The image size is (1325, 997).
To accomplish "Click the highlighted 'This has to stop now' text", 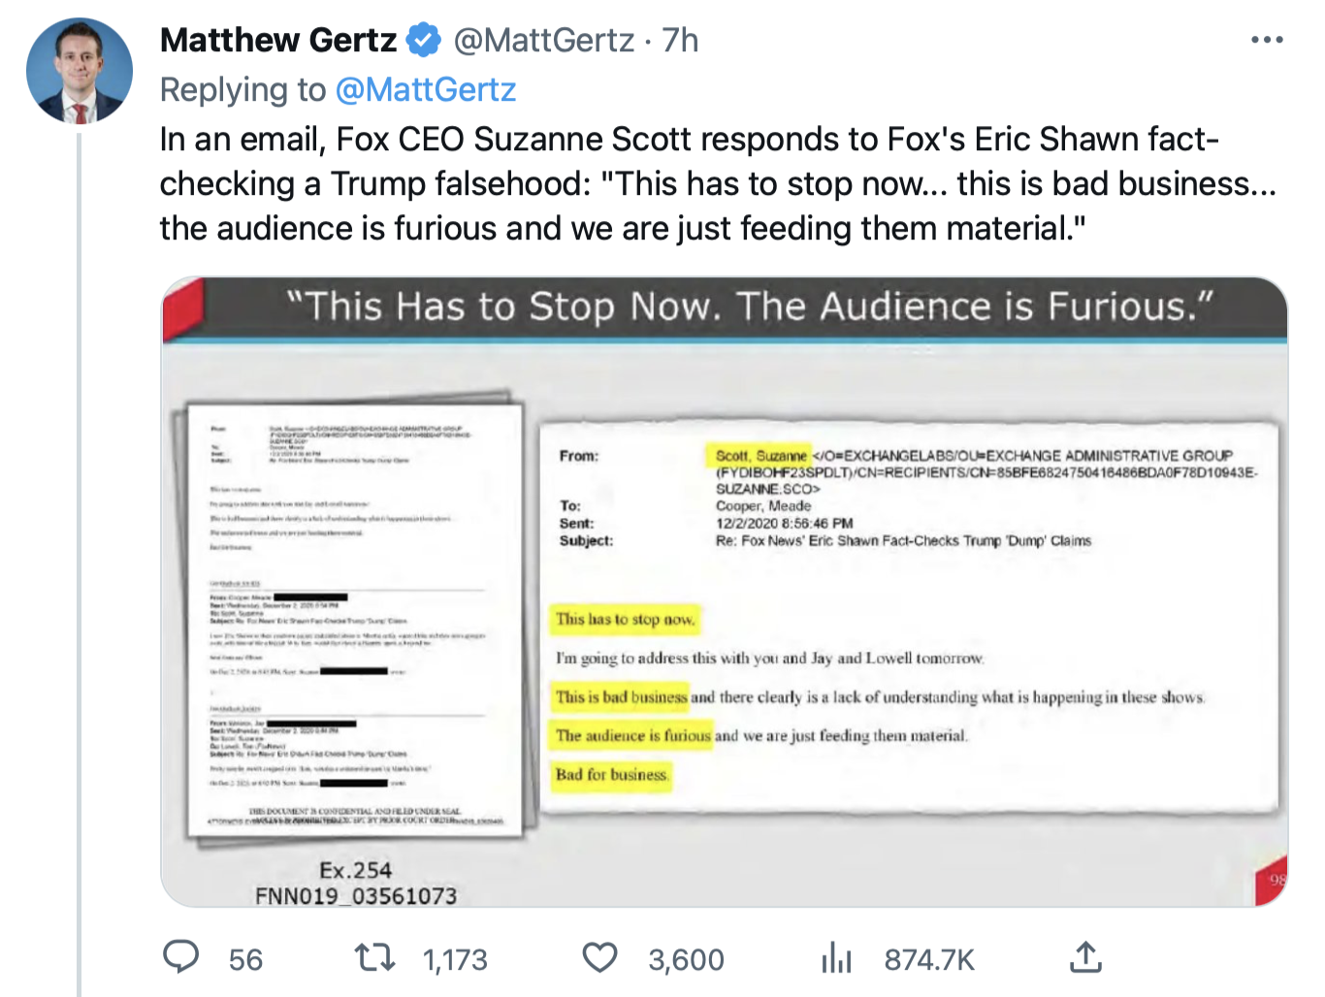I will coord(625,619).
